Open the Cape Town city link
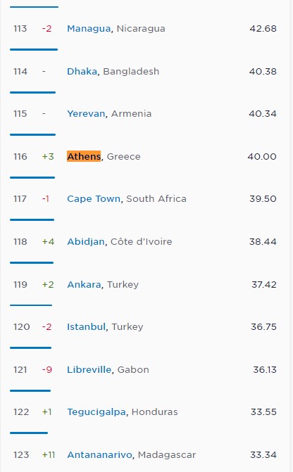Image resolution: width=293 pixels, height=472 pixels. click(x=94, y=198)
